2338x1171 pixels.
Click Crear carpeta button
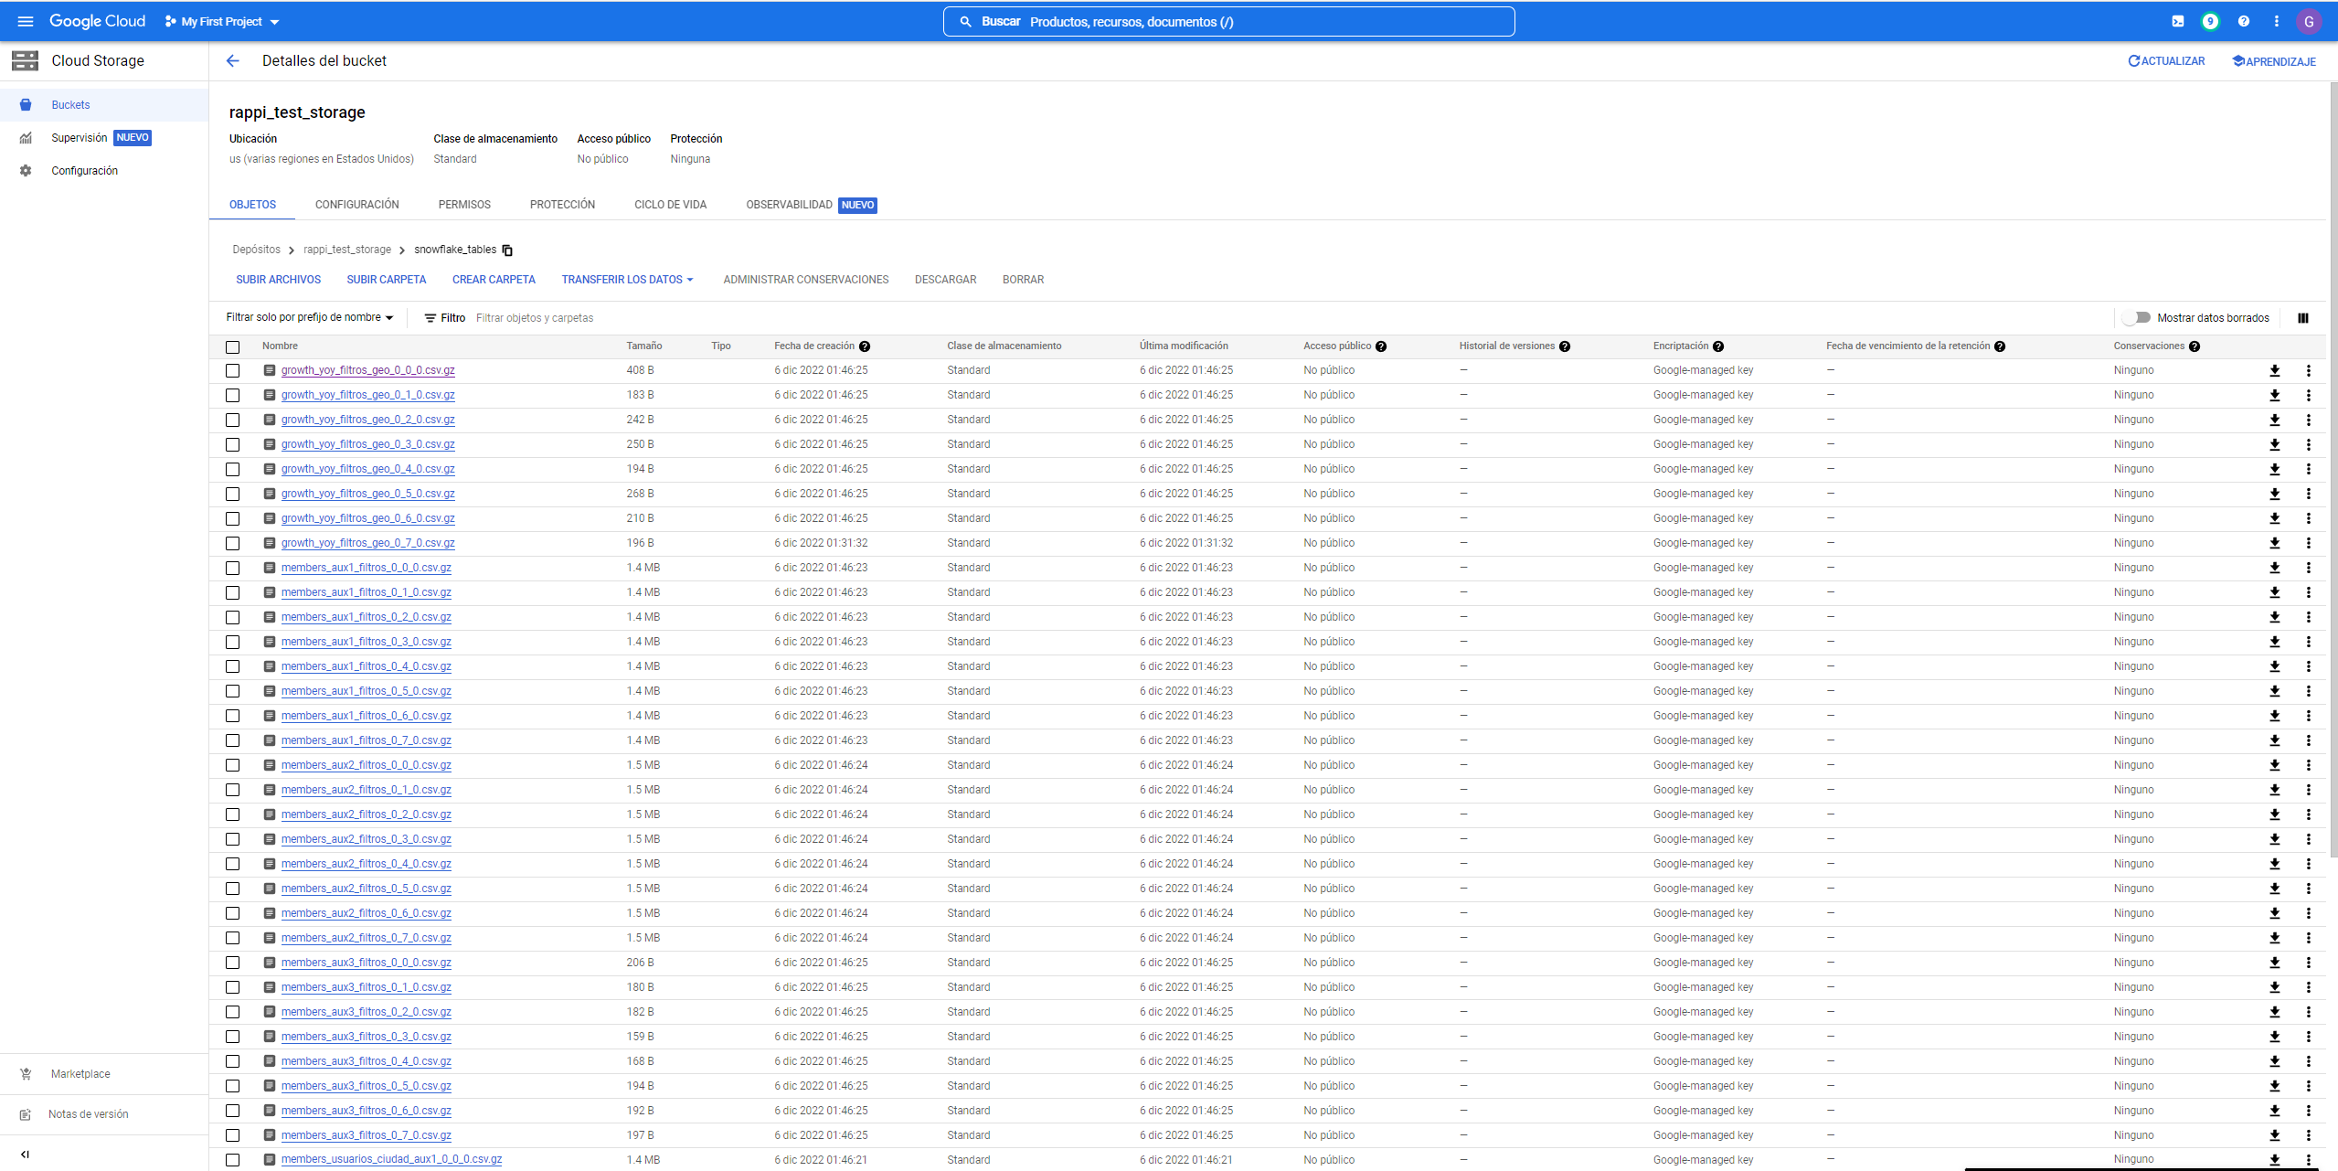(x=494, y=280)
